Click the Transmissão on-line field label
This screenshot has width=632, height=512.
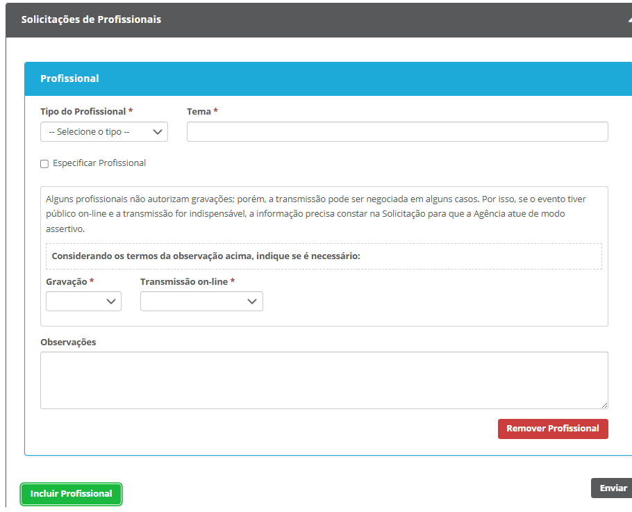pyautogui.click(x=184, y=281)
